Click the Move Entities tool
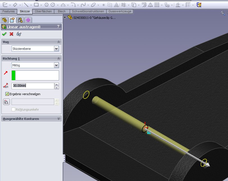Viewport: 228px width, 181px height. coord(167,5)
